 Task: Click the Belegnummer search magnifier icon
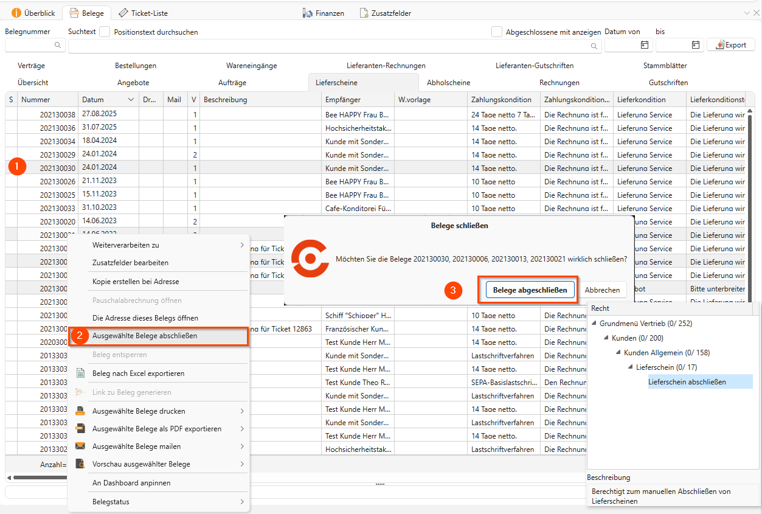pos(58,45)
